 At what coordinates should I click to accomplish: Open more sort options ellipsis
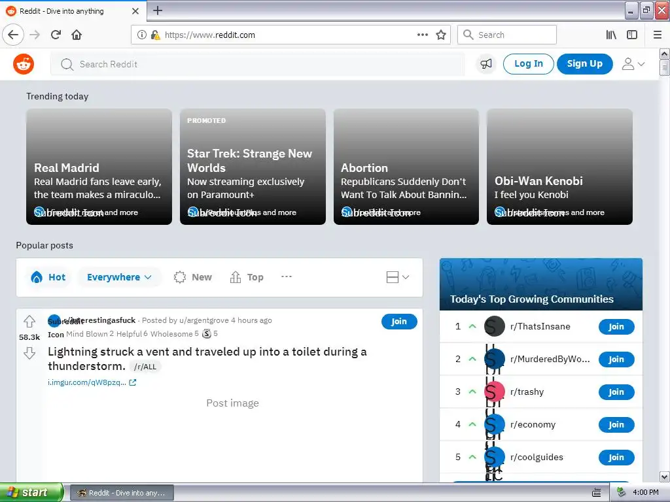pyautogui.click(x=287, y=276)
